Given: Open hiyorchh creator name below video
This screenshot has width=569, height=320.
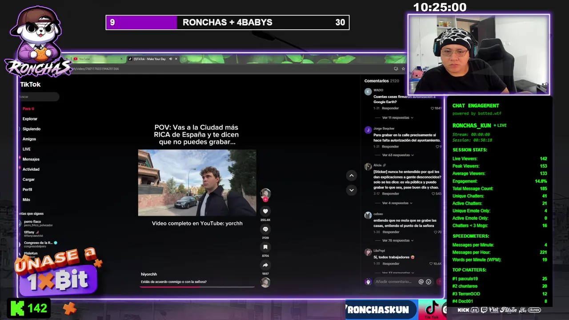Looking at the screenshot, I should [x=149, y=274].
